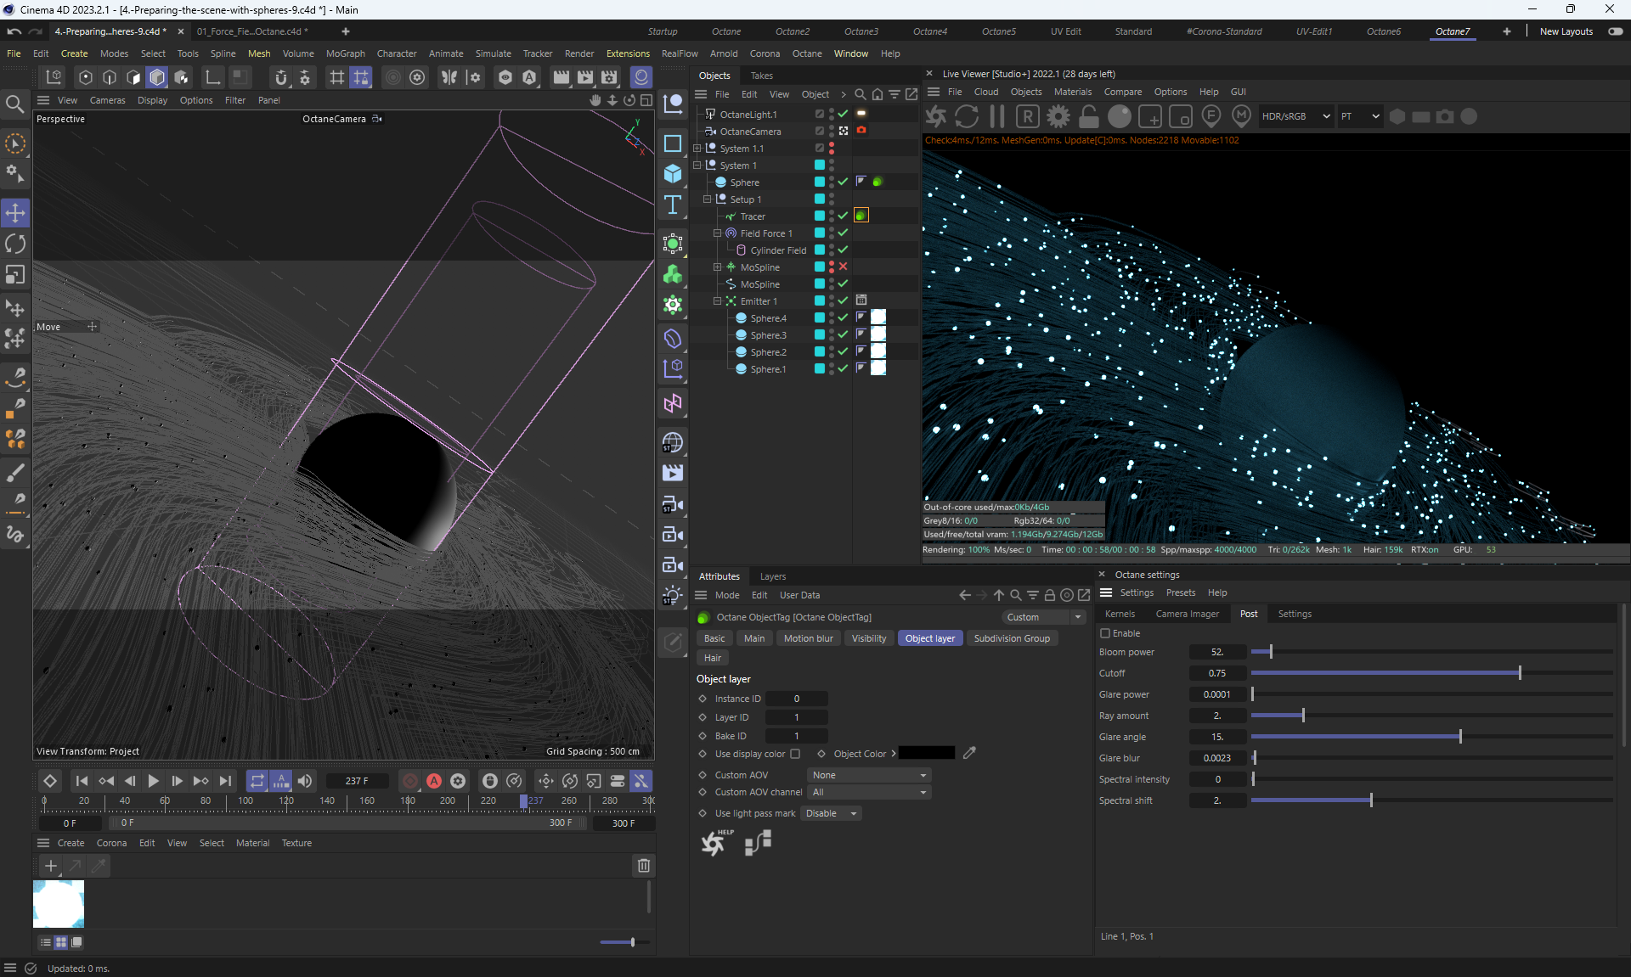
Task: Adjust the Bloom power slider
Action: coord(1270,652)
